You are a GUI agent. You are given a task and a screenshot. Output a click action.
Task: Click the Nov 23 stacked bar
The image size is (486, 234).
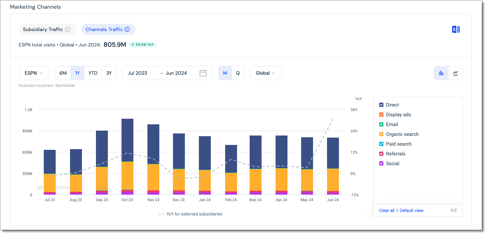coord(153,160)
